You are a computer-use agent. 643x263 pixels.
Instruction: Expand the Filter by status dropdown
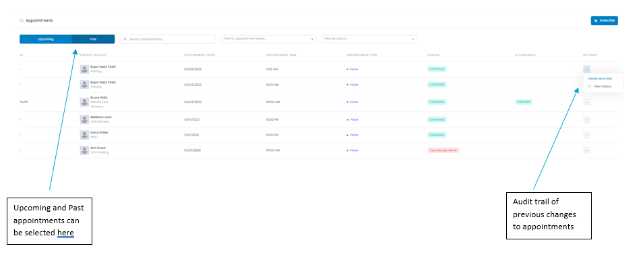369,39
